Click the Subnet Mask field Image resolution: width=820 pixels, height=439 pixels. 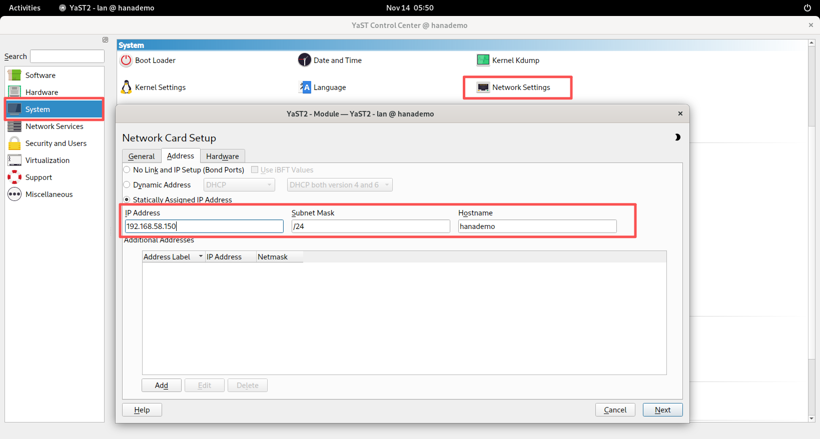coord(371,226)
